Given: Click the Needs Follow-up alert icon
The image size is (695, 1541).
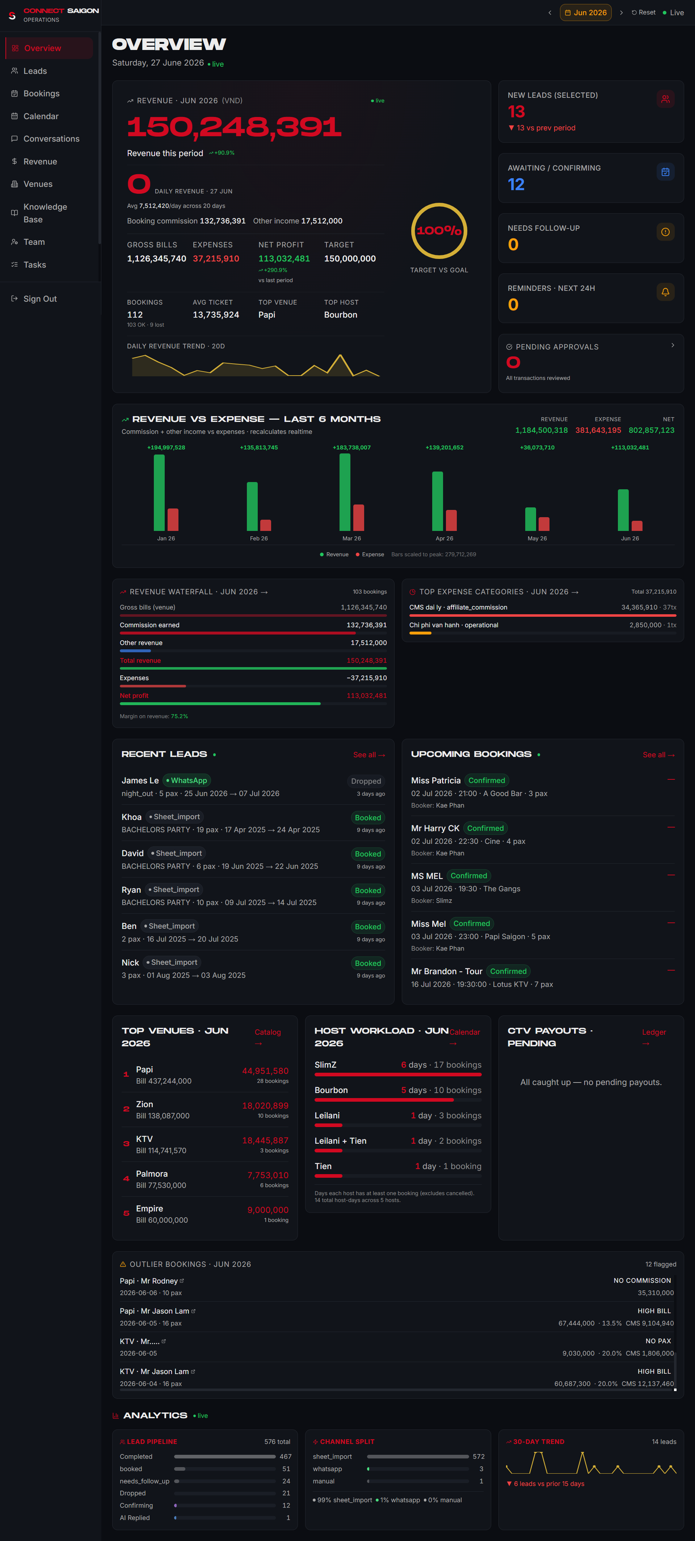Looking at the screenshot, I should pyautogui.click(x=665, y=232).
